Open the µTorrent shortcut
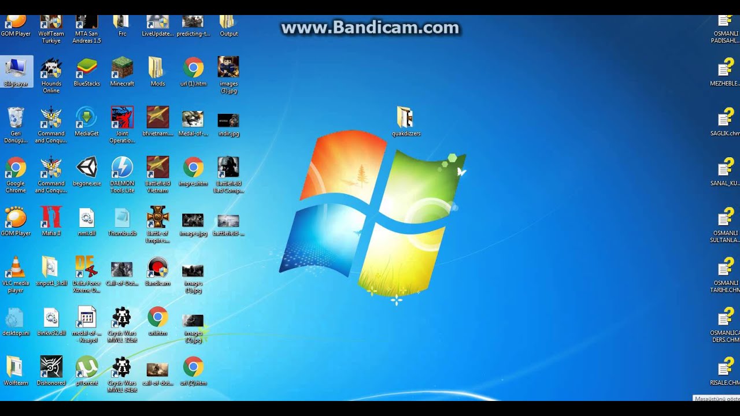Screen dimensions: 740x416 (87, 371)
